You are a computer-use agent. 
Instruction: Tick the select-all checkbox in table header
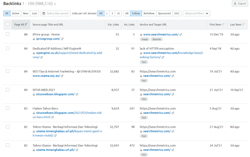(8, 24)
